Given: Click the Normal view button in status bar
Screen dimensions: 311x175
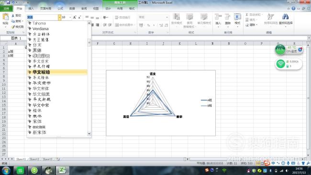Looking at the screenshot, I should (258, 163).
